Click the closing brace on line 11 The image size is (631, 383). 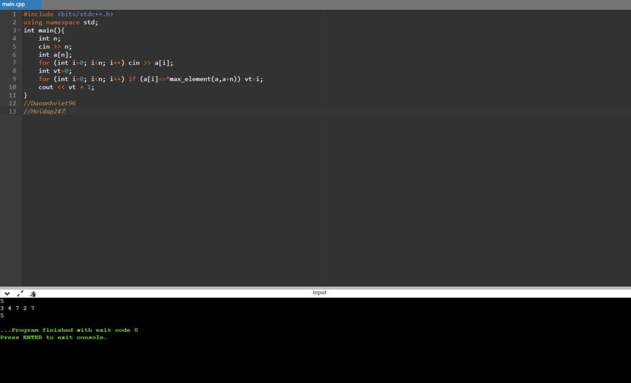coord(25,95)
